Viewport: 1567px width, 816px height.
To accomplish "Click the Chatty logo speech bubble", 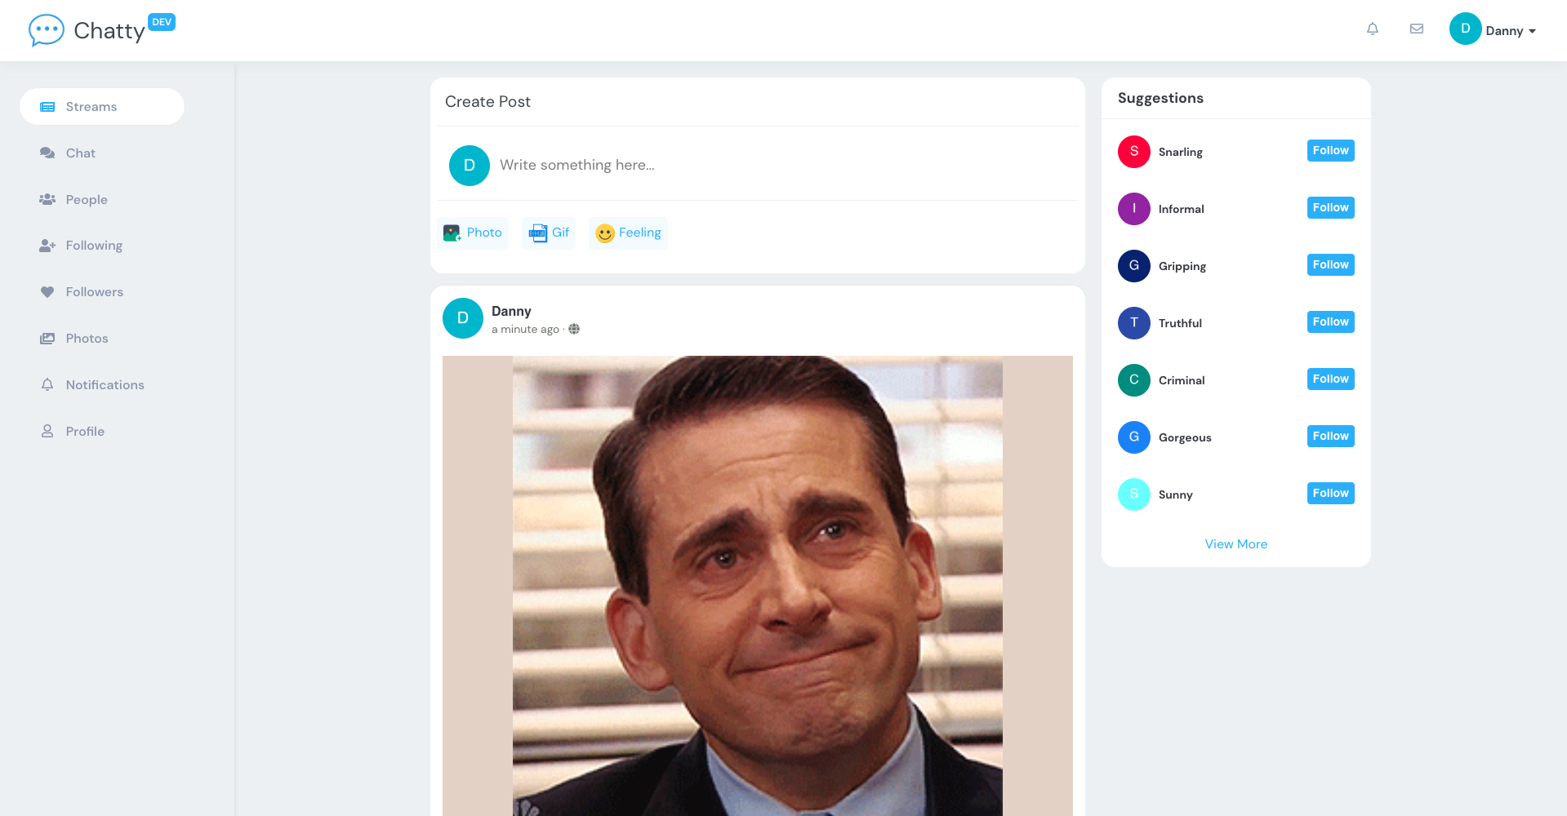I will tap(46, 30).
